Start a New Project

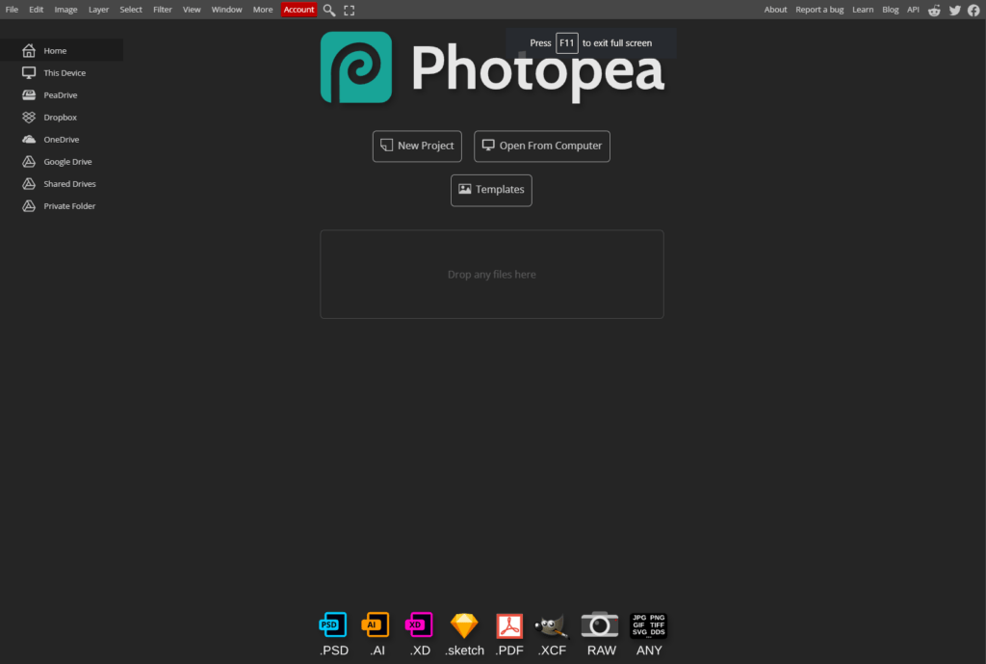click(x=417, y=146)
